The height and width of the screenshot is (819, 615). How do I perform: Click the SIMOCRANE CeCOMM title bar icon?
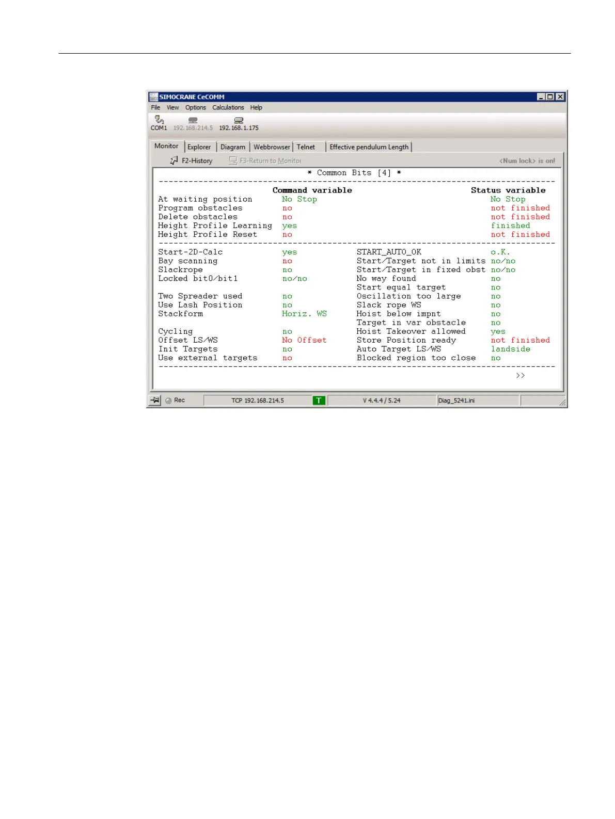pos(153,97)
